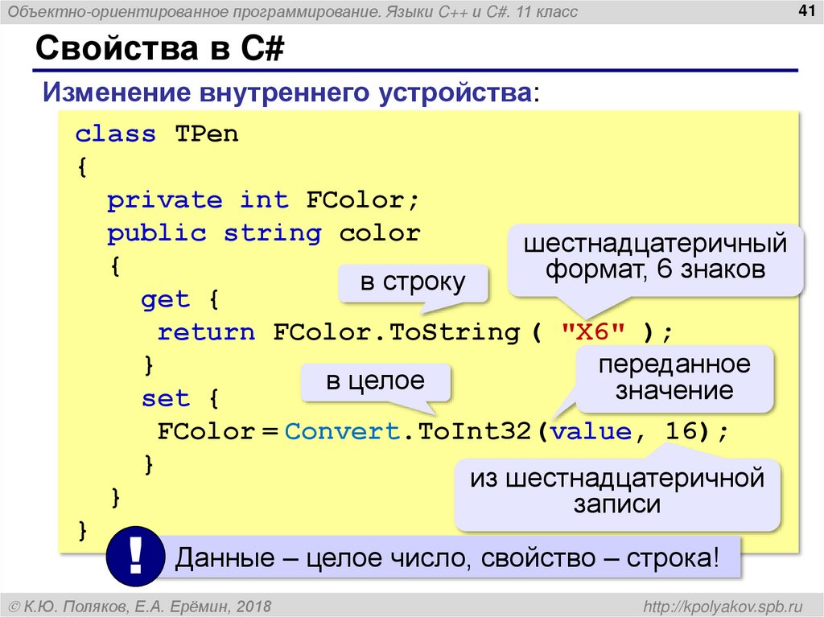Click the red "X6" string literal
The width and height of the screenshot is (824, 617).
point(593,331)
